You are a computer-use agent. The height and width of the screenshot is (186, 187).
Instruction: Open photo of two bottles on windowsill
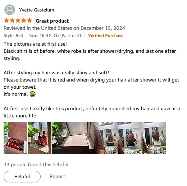[40, 138]
